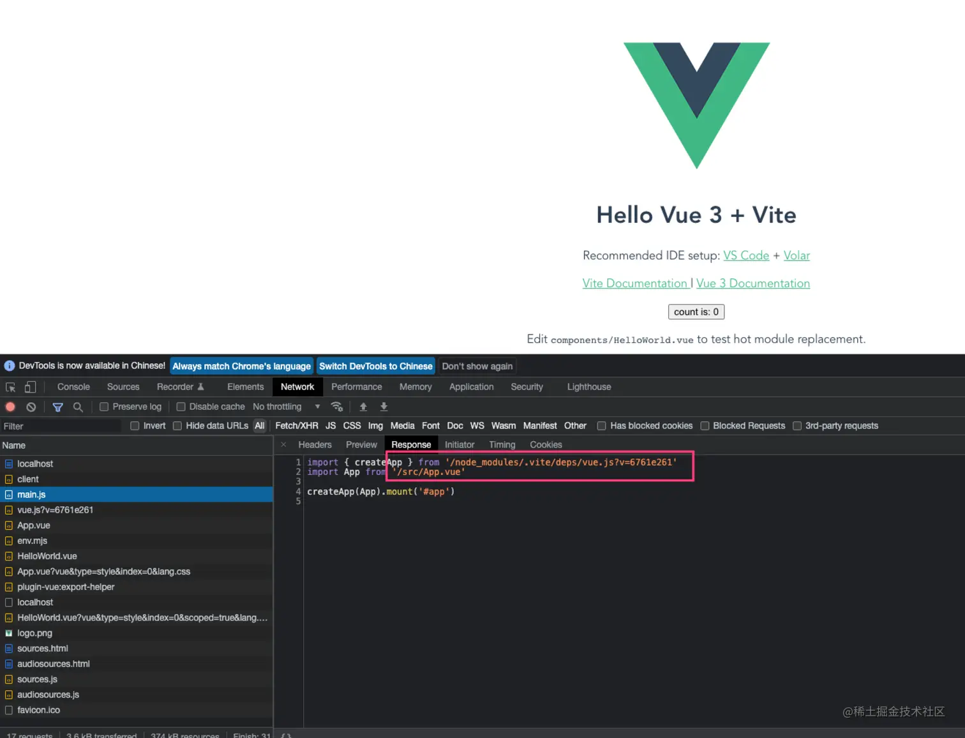Filter requests by Font type

pyautogui.click(x=431, y=426)
